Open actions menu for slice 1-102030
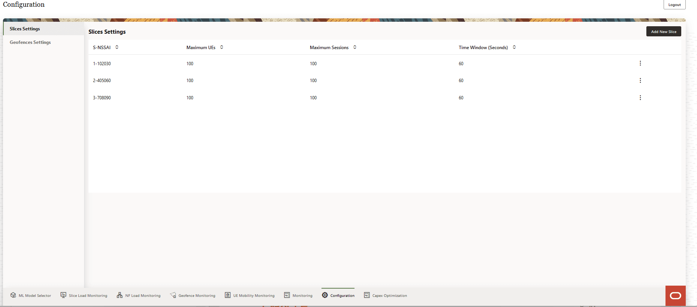Screen dimensions: 697x307 [x=640, y=63]
